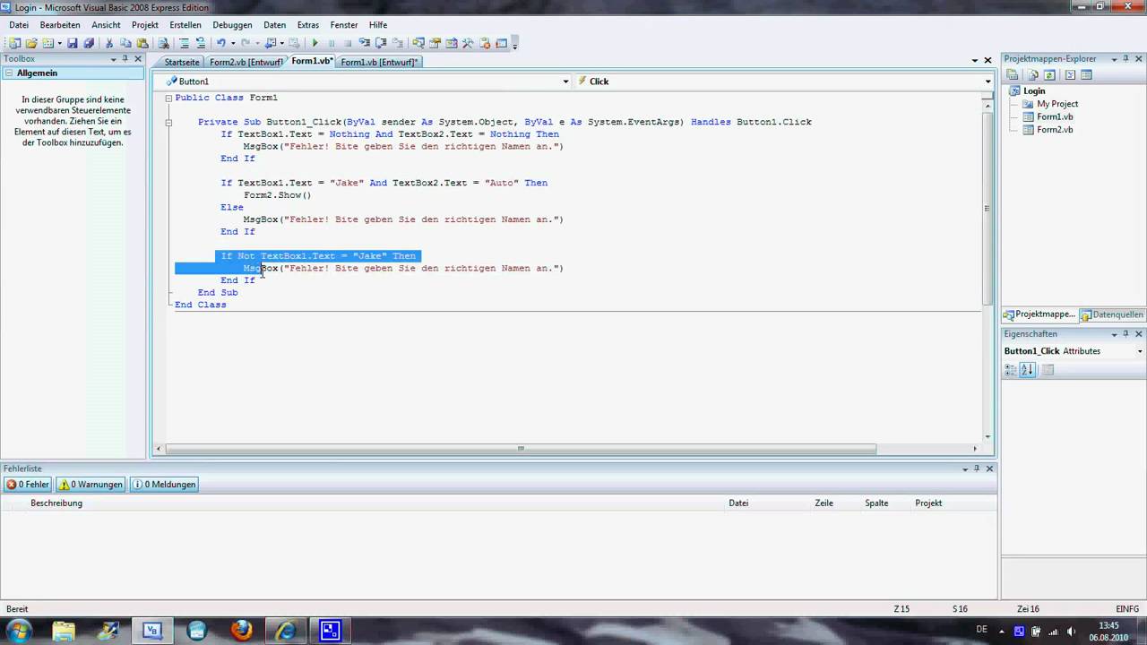Click the Properties window toolbar icon
This screenshot has height=645, width=1147.
[x=435, y=43]
